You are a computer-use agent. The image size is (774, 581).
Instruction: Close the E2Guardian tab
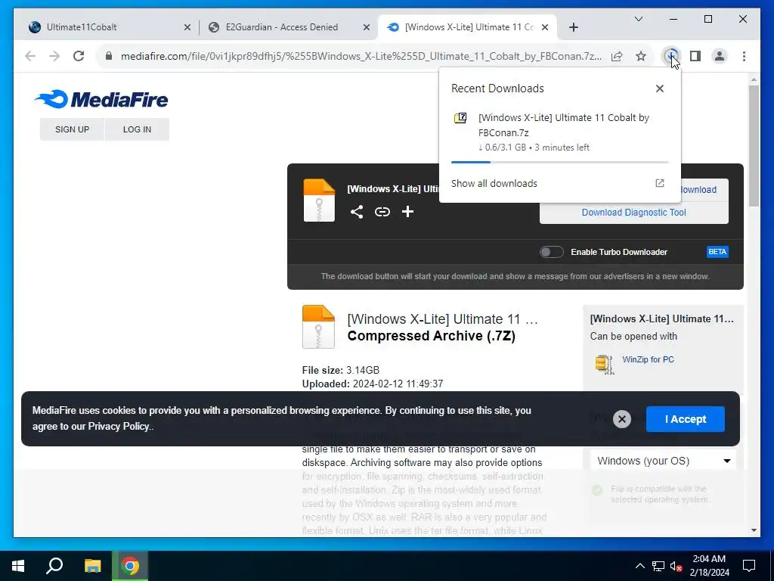[x=367, y=27]
